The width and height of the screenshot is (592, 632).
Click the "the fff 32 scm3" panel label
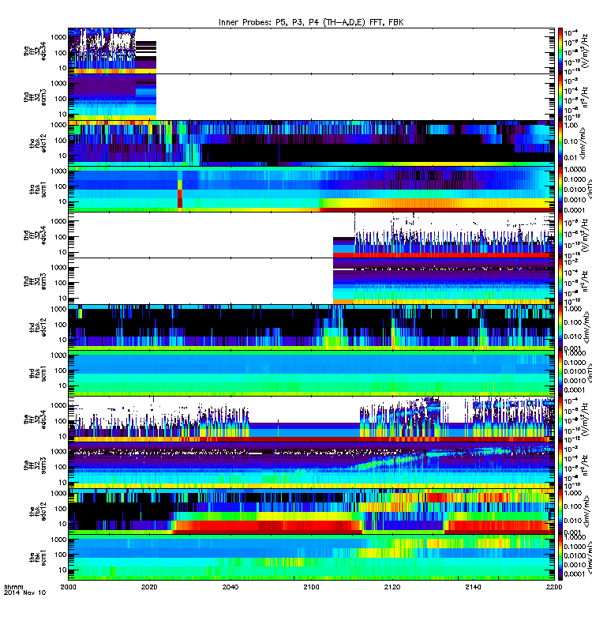pos(35,465)
